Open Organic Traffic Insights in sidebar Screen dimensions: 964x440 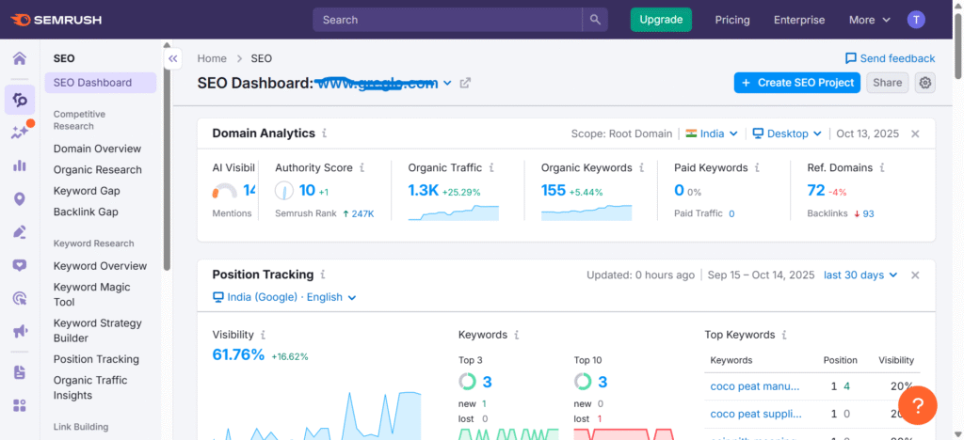[90, 388]
